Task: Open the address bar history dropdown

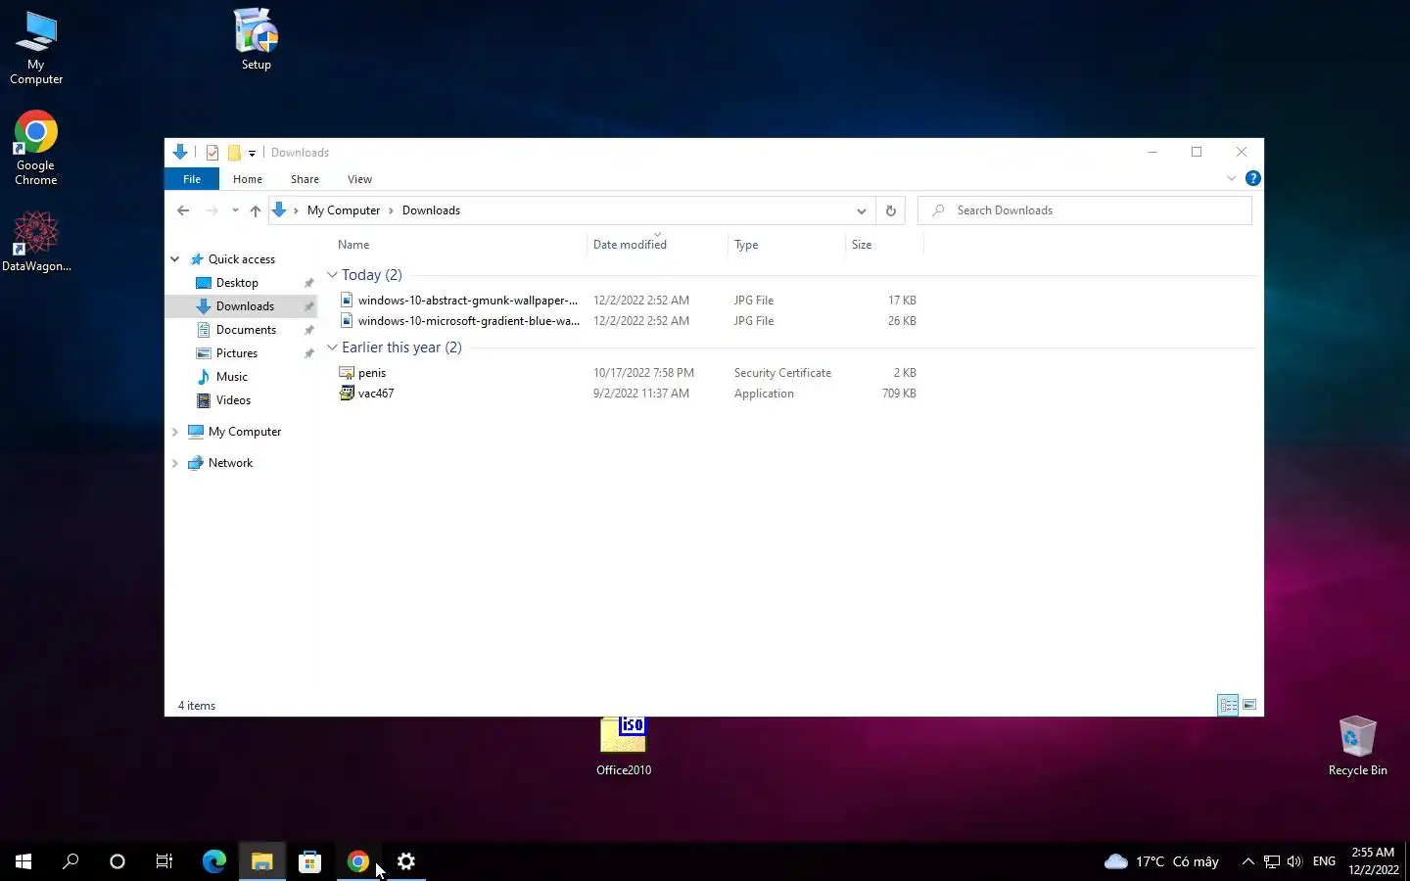Action: pyautogui.click(x=861, y=210)
